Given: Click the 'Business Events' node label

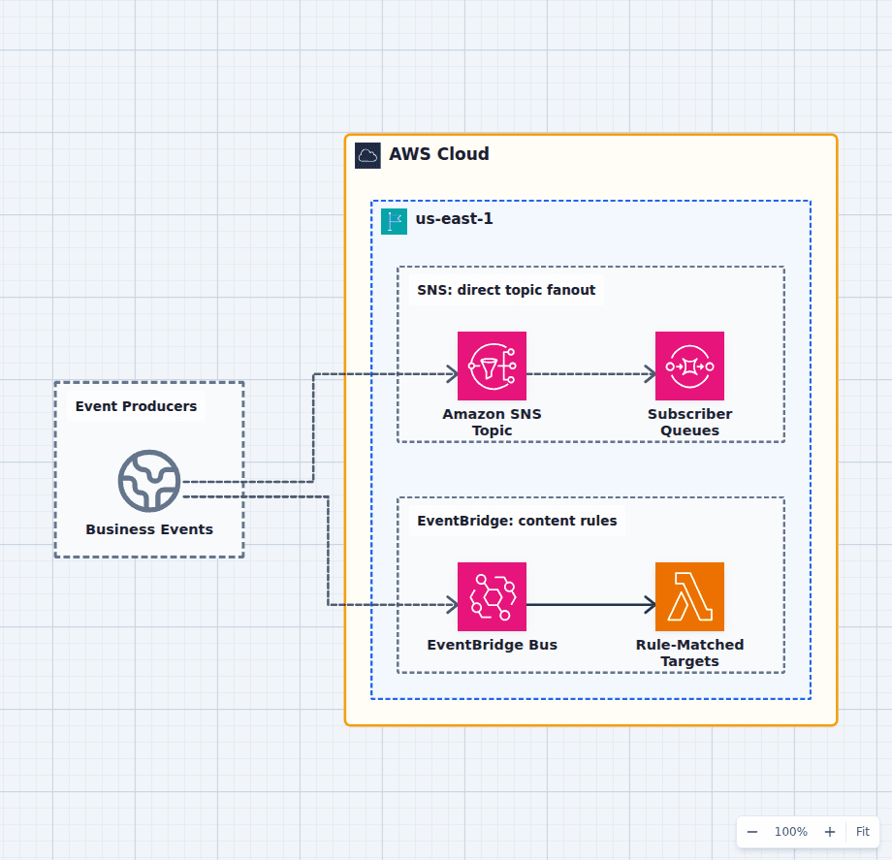Looking at the screenshot, I should pos(149,529).
